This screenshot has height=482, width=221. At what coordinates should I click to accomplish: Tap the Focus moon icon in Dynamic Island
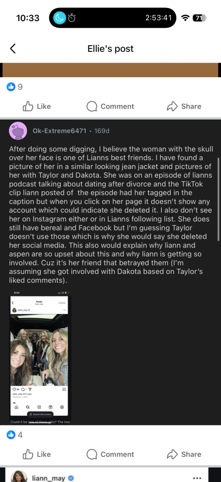pos(60,18)
